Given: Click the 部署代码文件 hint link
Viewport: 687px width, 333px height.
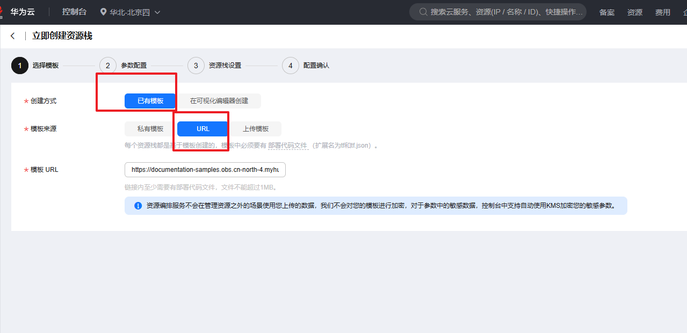Looking at the screenshot, I should coord(288,146).
